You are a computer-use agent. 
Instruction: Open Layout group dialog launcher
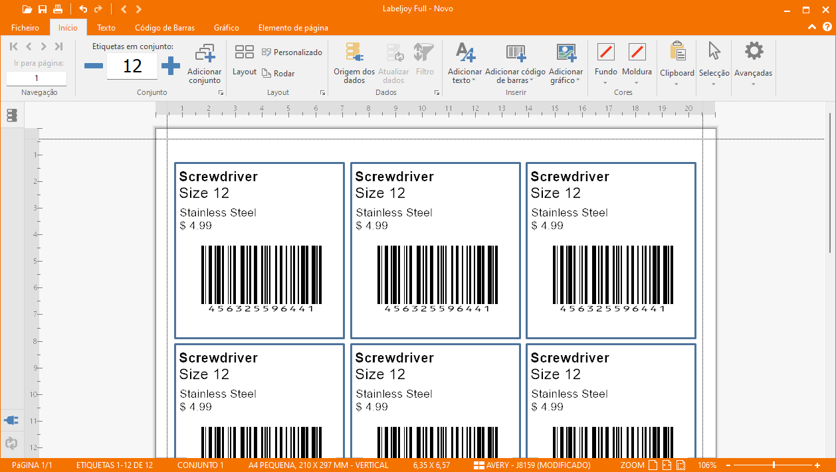[323, 93]
